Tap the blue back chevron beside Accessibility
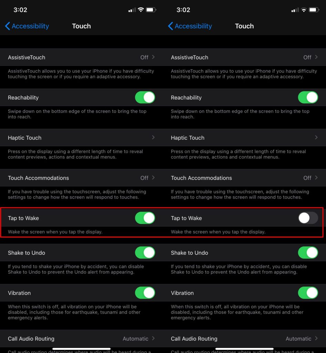The image size is (326, 353). point(7,26)
